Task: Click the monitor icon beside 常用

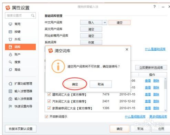Action: coord(10,24)
